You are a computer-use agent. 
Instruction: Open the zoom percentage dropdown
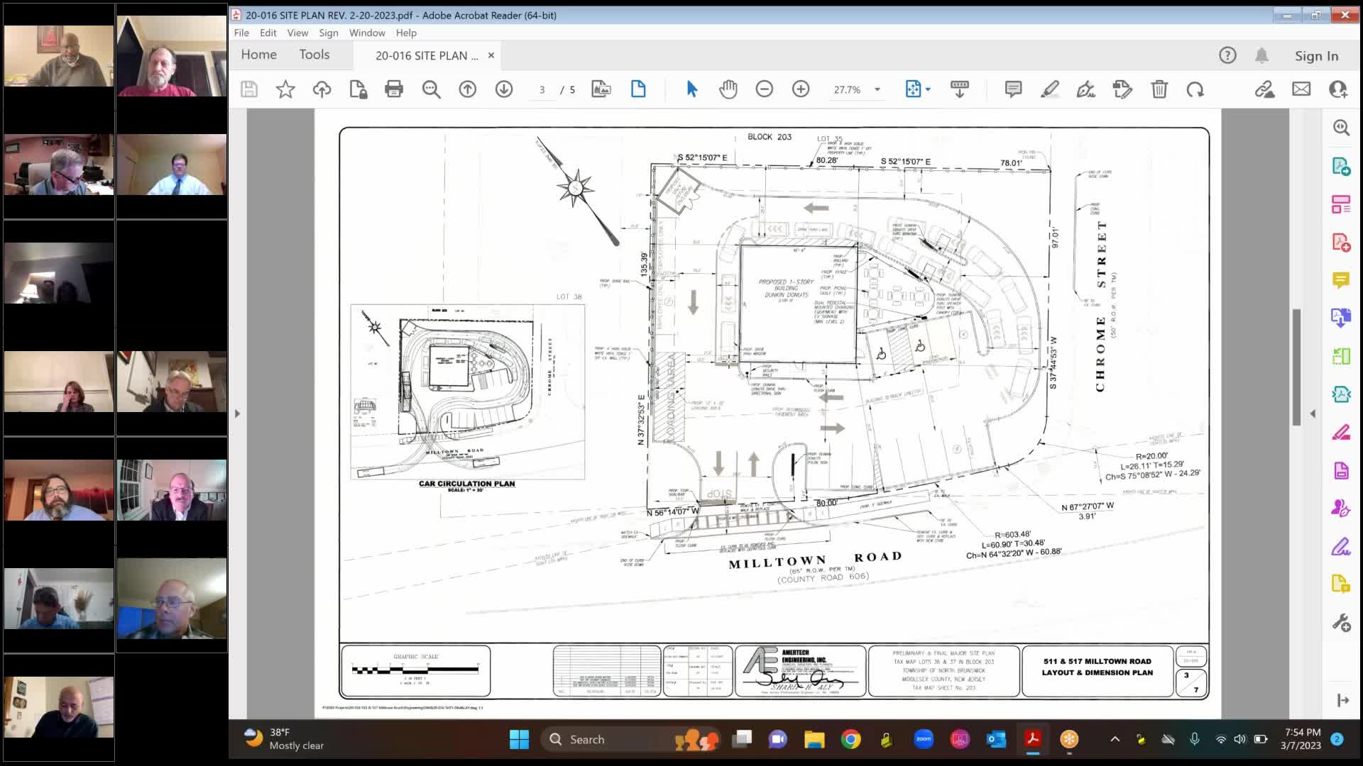pyautogui.click(x=878, y=89)
